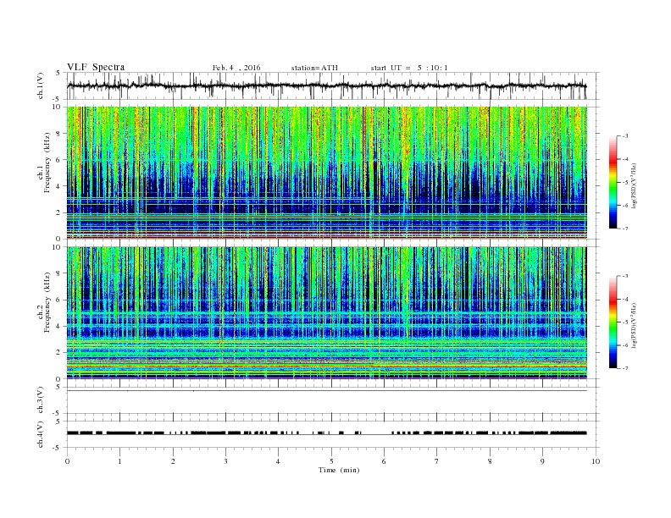
Task: Click the "3" tick on time axis
Action: (x=225, y=461)
